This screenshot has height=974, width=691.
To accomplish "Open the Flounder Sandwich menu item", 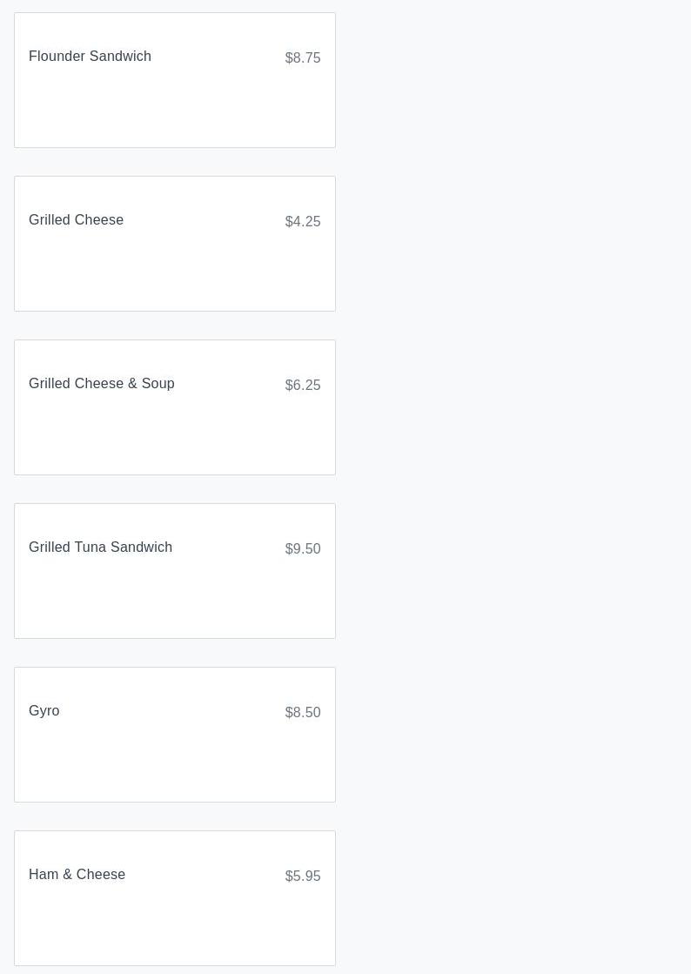I will pyautogui.click(x=90, y=57).
